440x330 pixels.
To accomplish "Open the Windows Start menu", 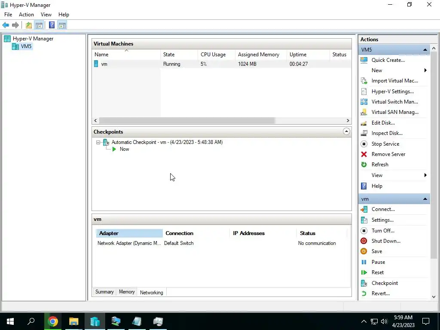I will 10,321.
